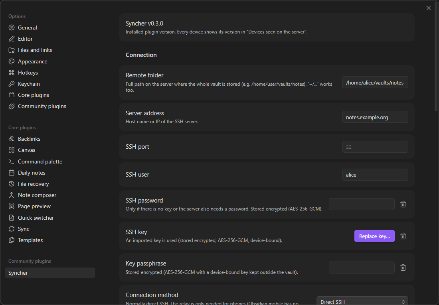Open Editor settings tab

click(50, 39)
